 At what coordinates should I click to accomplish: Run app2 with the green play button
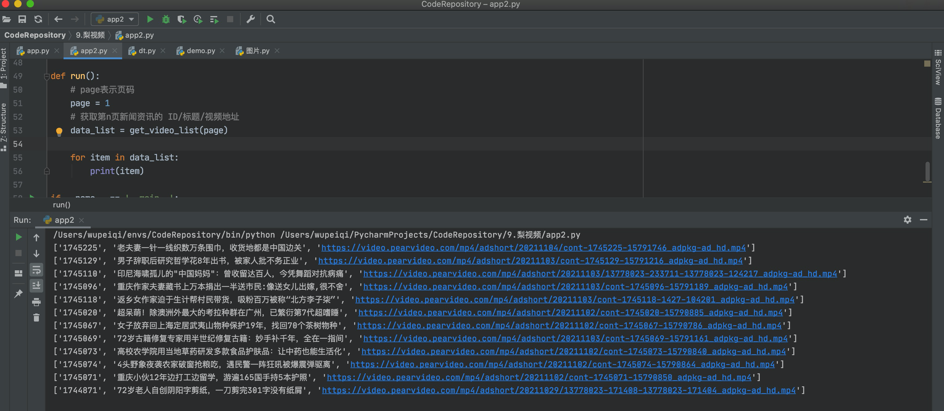tap(150, 19)
